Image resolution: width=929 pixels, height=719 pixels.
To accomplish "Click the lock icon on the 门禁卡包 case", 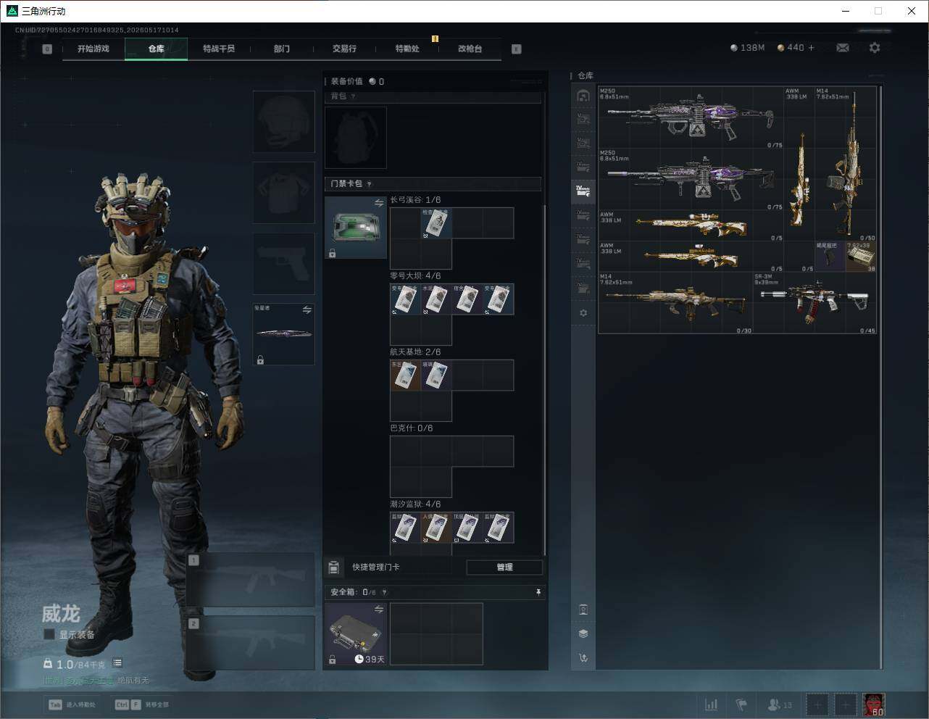I will click(332, 253).
